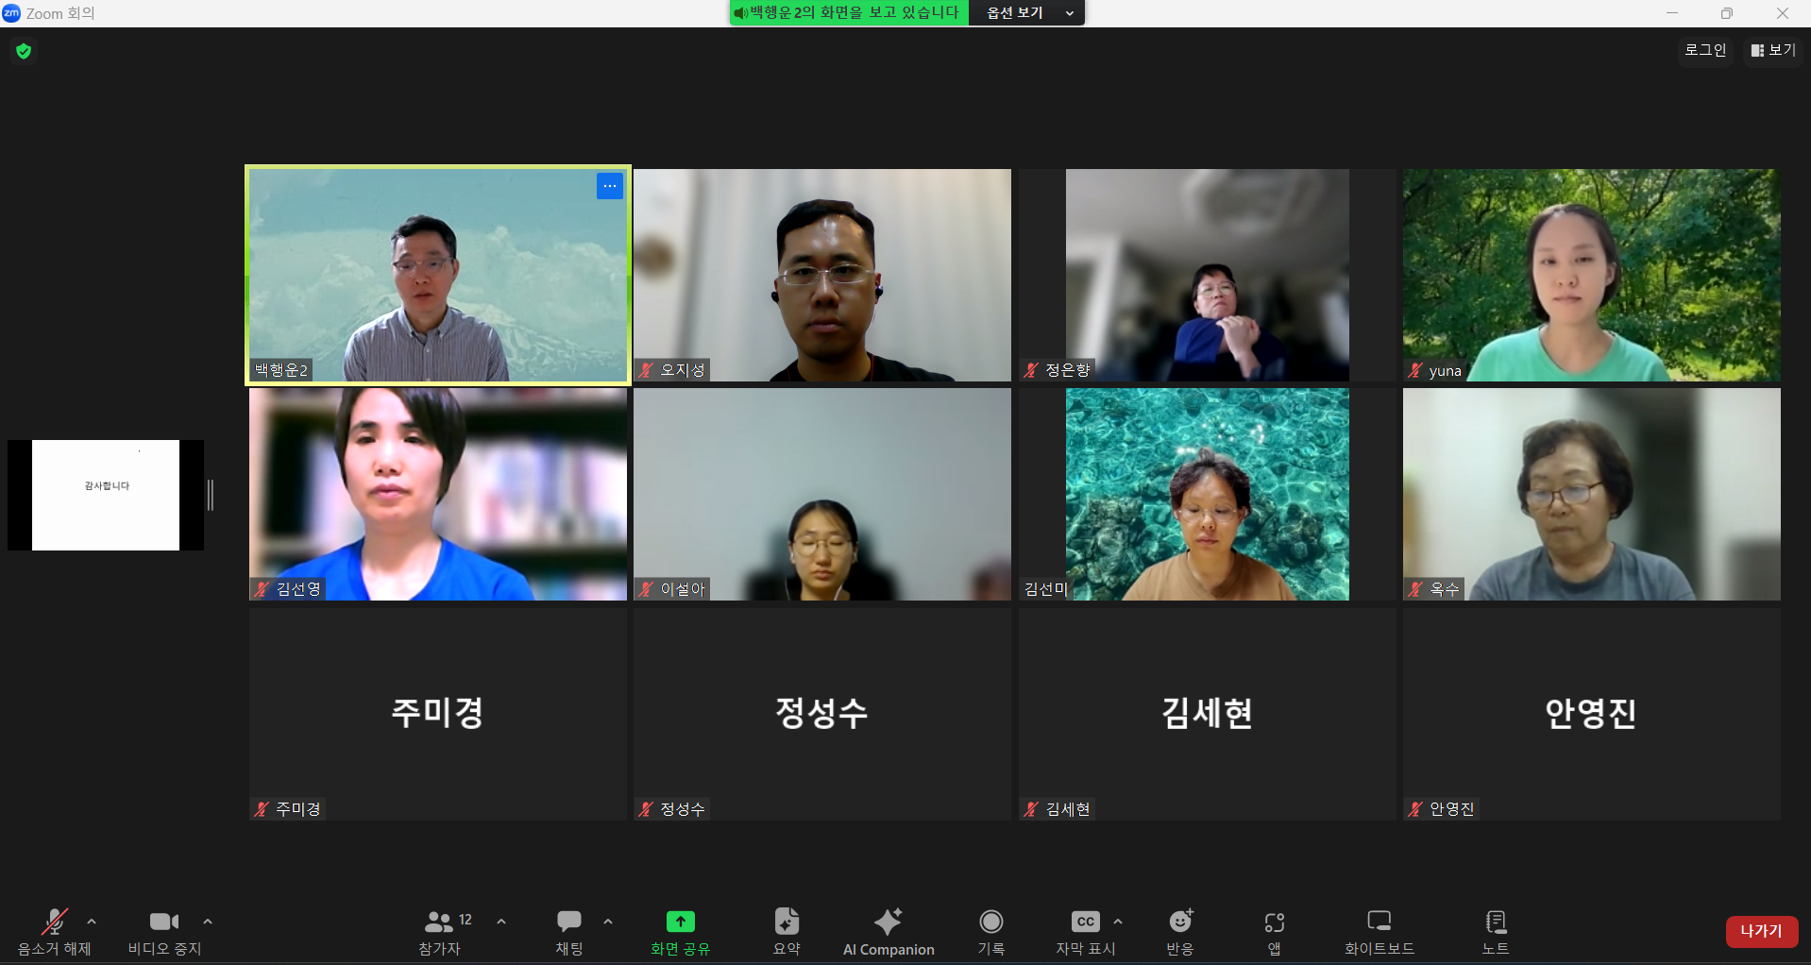Expand video options arrow beside 비디오 중지

pyautogui.click(x=208, y=922)
